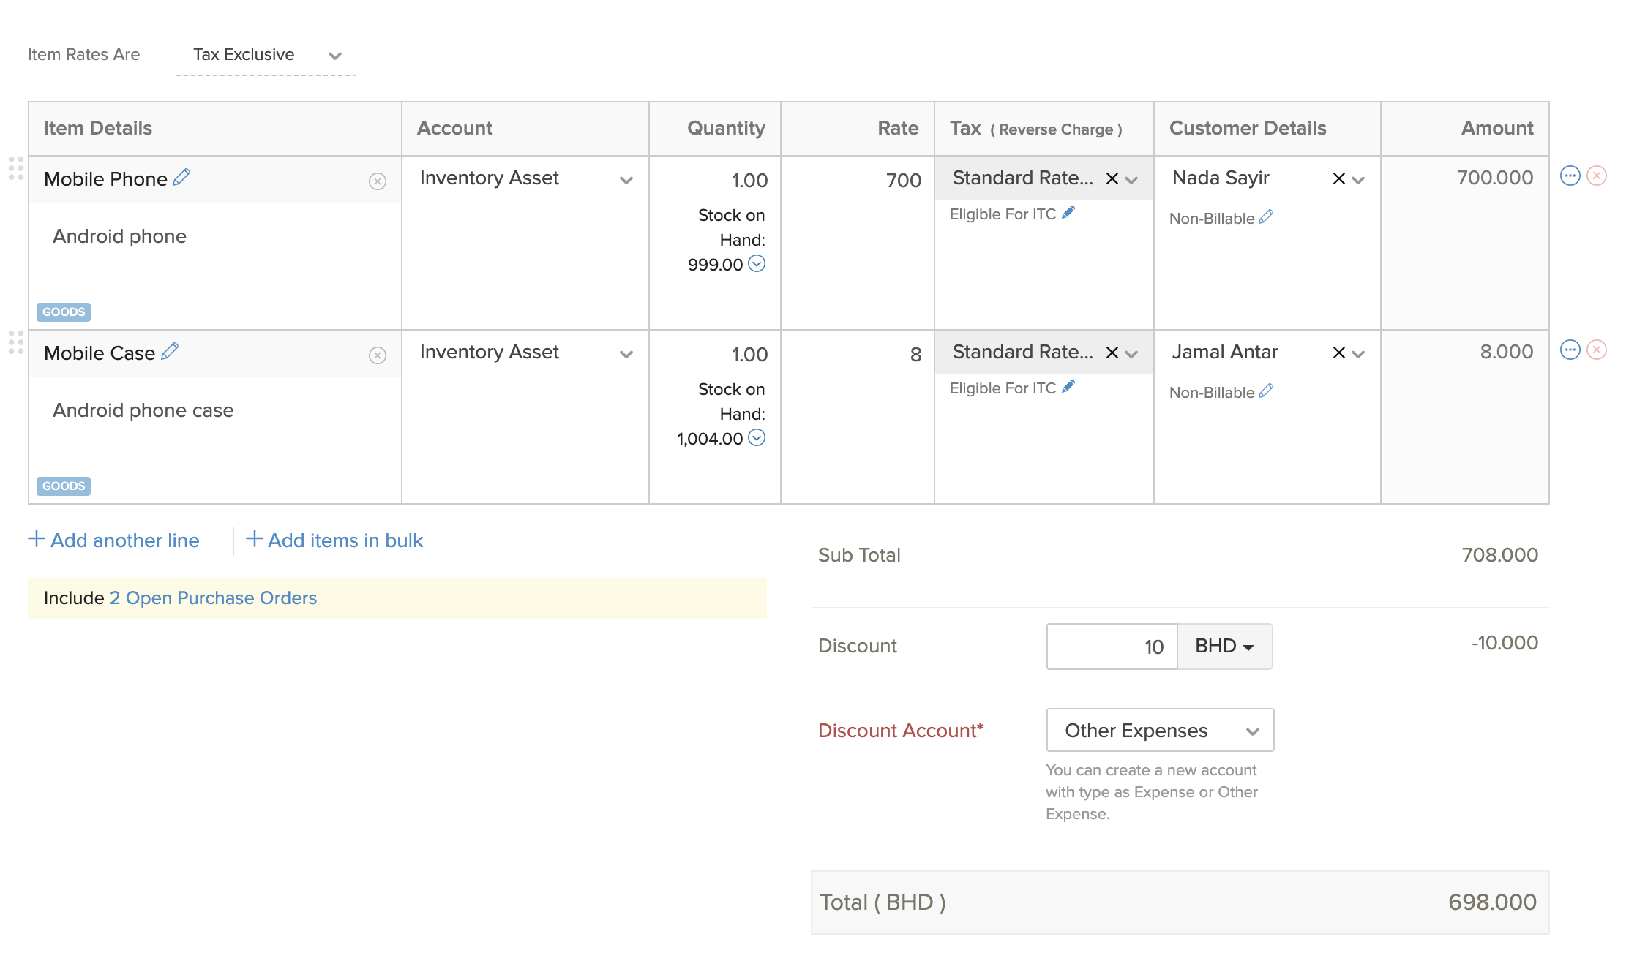Image resolution: width=1626 pixels, height=961 pixels.
Task: Click Add another line
Action: pyautogui.click(x=114, y=540)
